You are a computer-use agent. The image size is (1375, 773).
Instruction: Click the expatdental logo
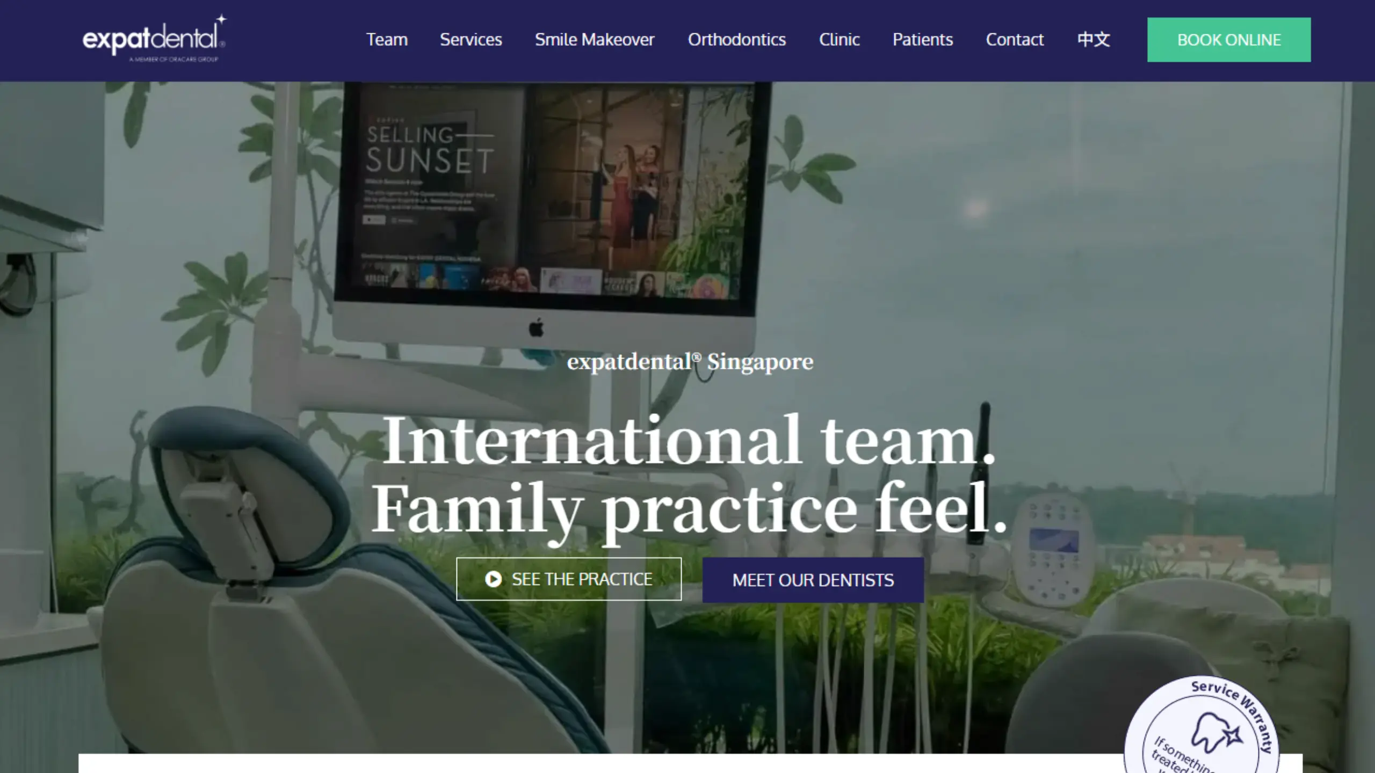point(154,39)
